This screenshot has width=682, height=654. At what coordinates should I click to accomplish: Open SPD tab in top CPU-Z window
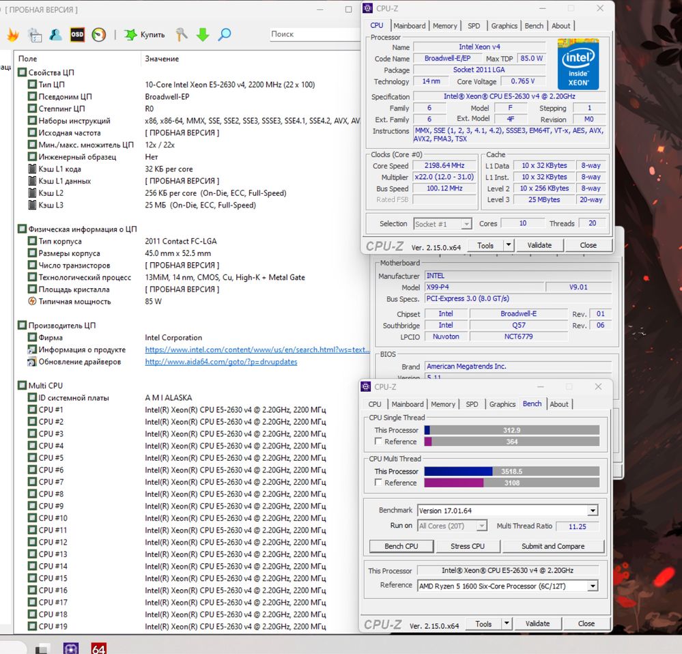coord(474,26)
